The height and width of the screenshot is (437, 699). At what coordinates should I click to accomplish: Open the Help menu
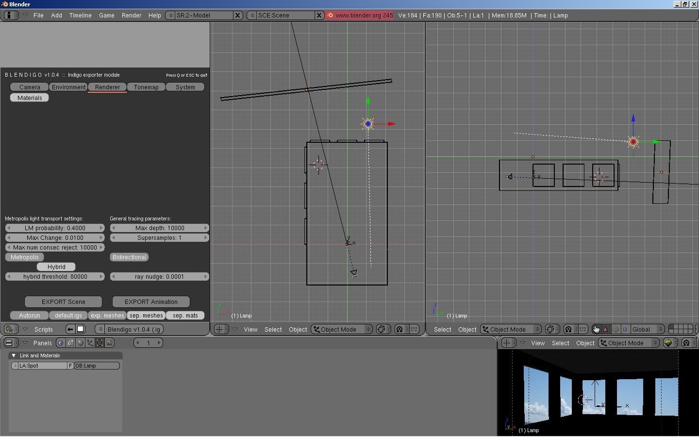point(154,15)
